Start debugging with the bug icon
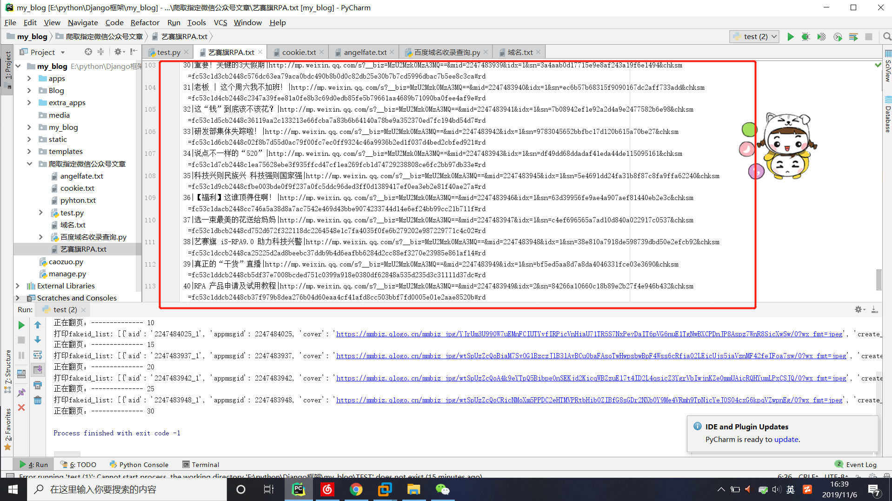Image resolution: width=892 pixels, height=501 pixels. pyautogui.click(x=805, y=37)
